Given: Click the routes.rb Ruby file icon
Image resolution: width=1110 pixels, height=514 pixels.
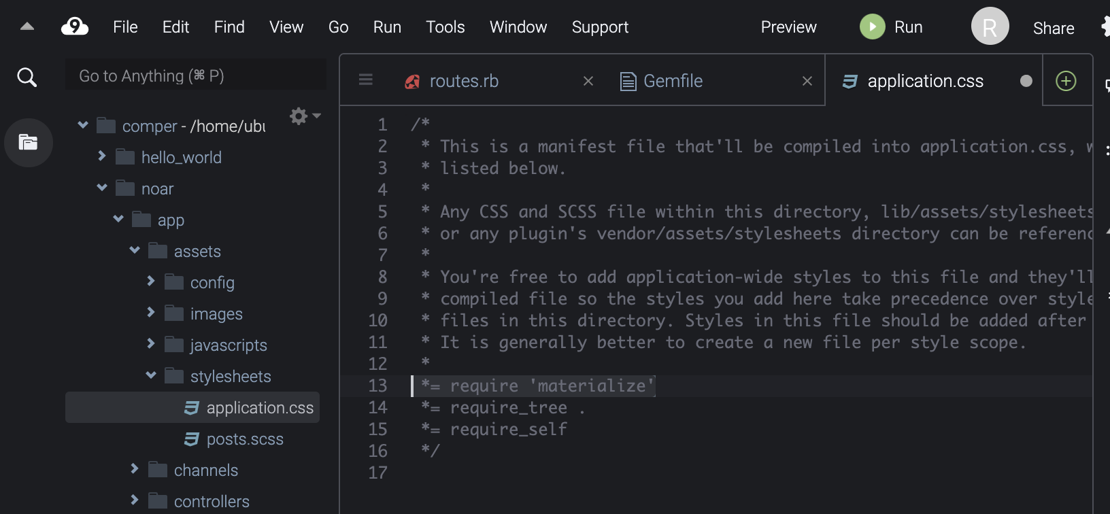Looking at the screenshot, I should [412, 82].
